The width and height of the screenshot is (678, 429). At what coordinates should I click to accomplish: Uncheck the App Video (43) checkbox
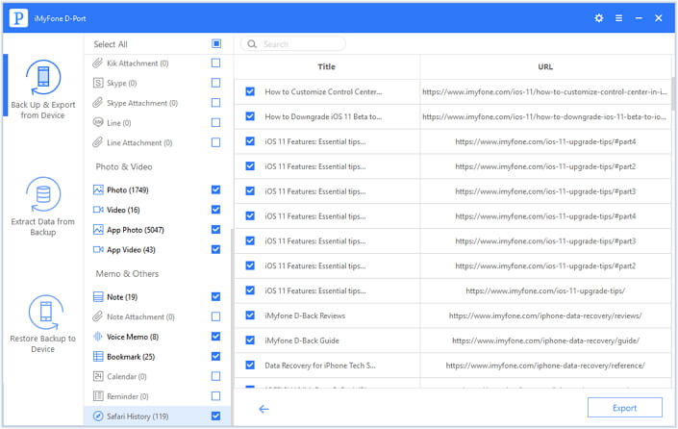coord(215,249)
